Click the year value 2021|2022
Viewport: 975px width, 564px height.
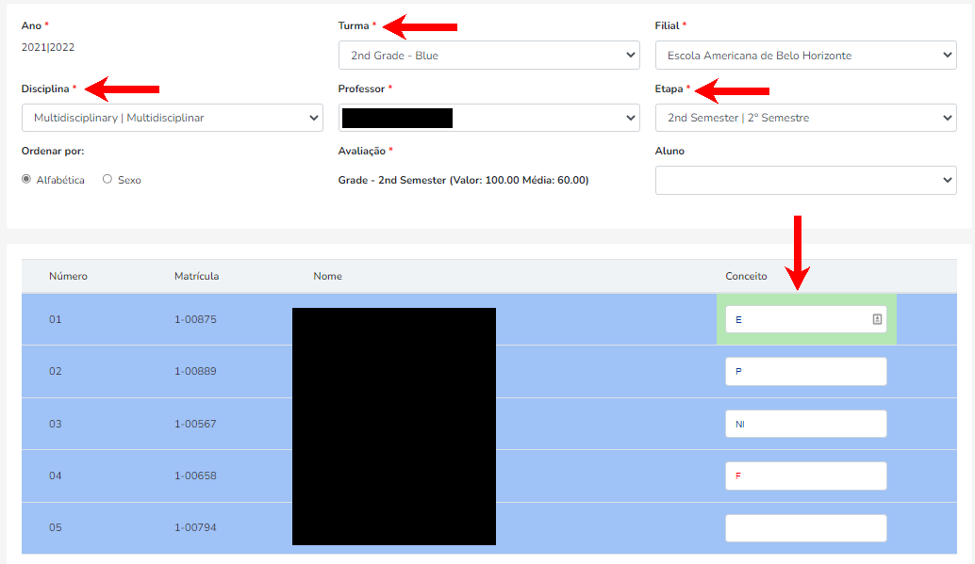coord(48,47)
